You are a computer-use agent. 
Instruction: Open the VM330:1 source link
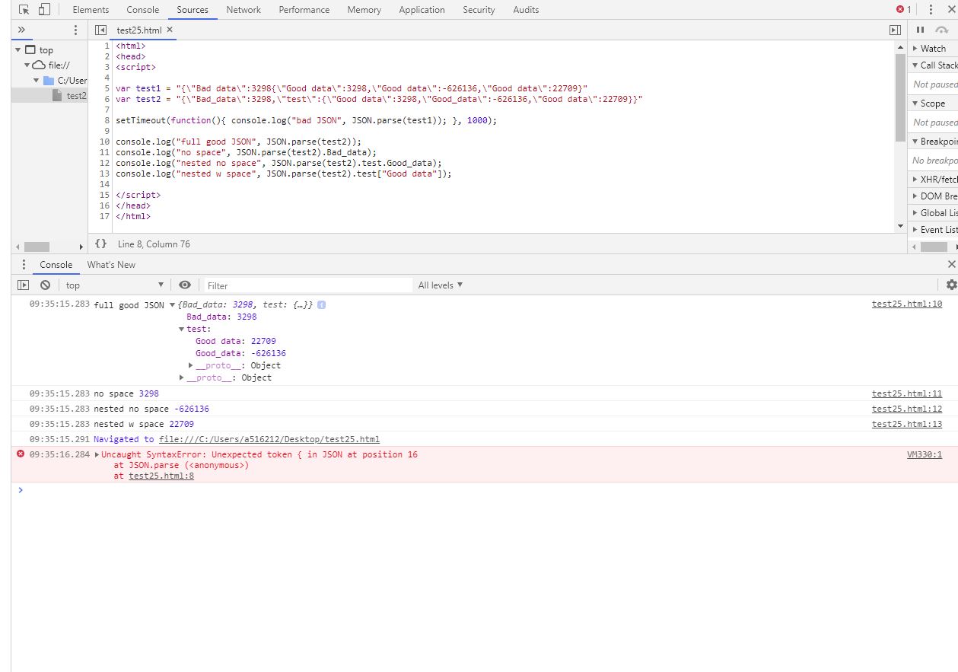(x=925, y=455)
